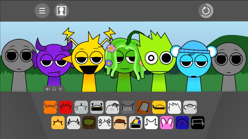
Task: Select the rainbow propeller cap icon
Action: point(136,123)
